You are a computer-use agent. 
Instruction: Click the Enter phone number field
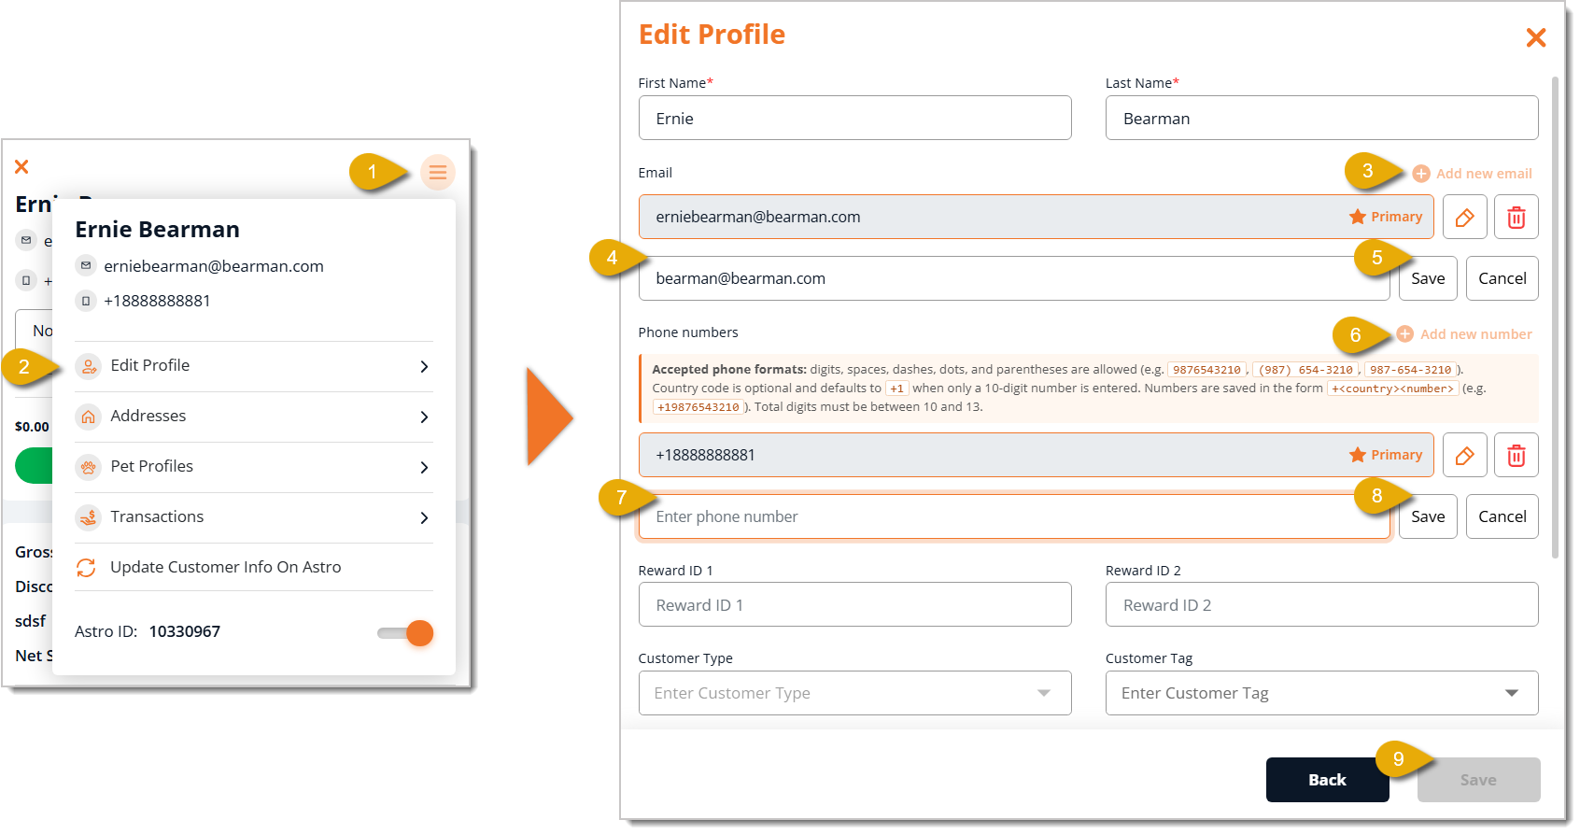click(x=1014, y=516)
